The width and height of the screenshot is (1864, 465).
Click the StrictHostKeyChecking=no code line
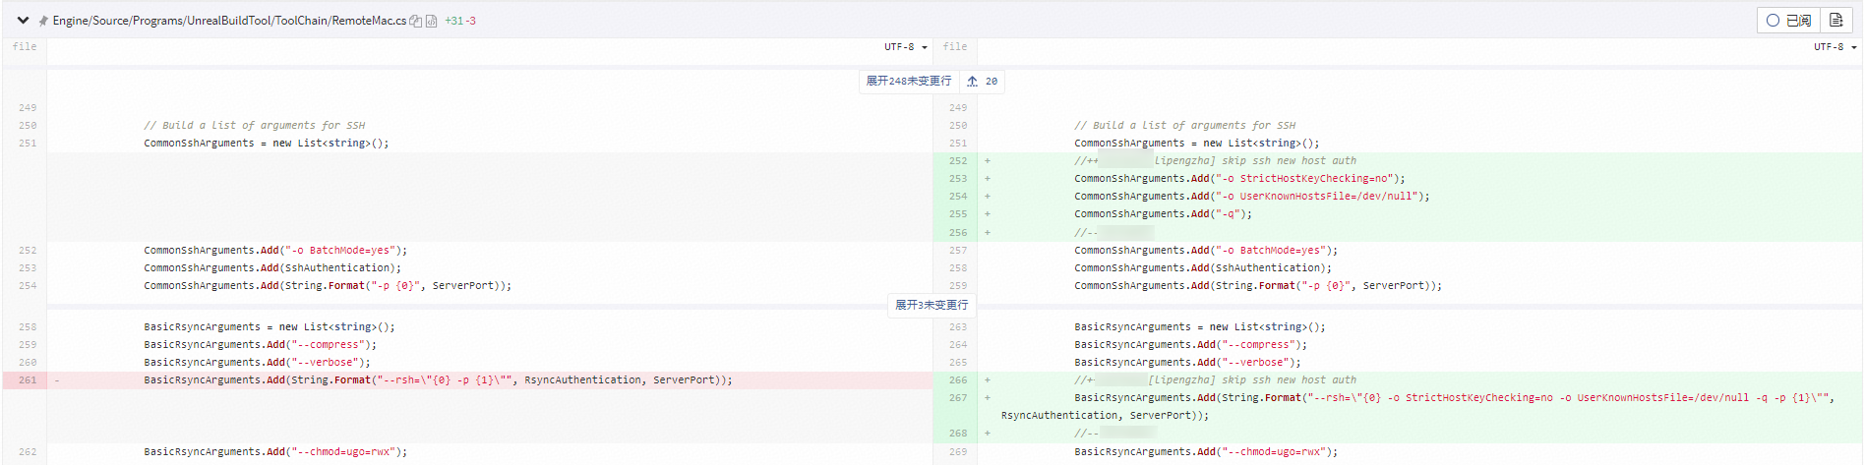pos(1239,179)
